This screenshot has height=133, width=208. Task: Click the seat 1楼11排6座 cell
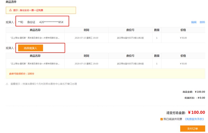[x=130, y=64]
